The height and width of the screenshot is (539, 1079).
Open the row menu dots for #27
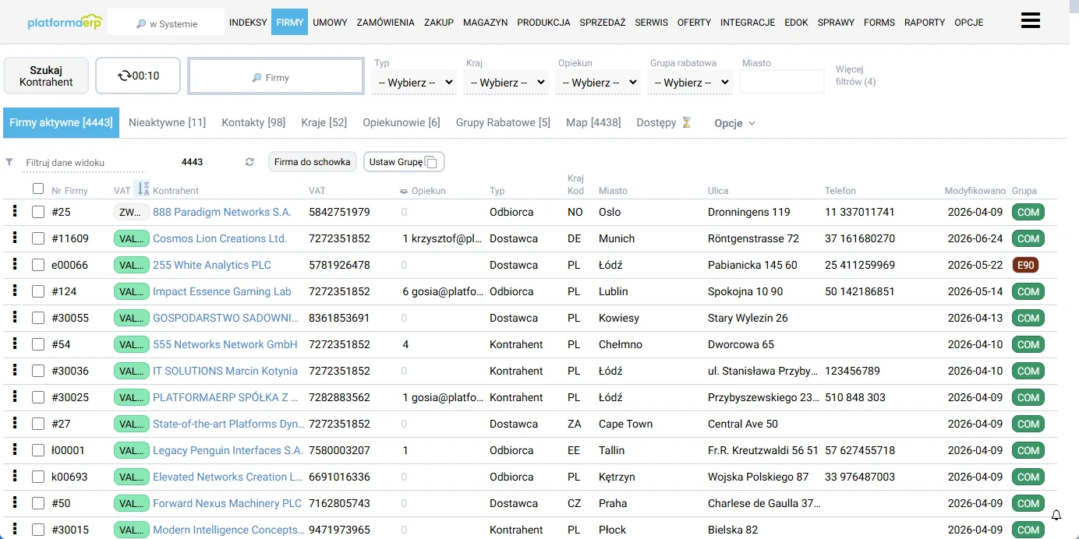15,423
